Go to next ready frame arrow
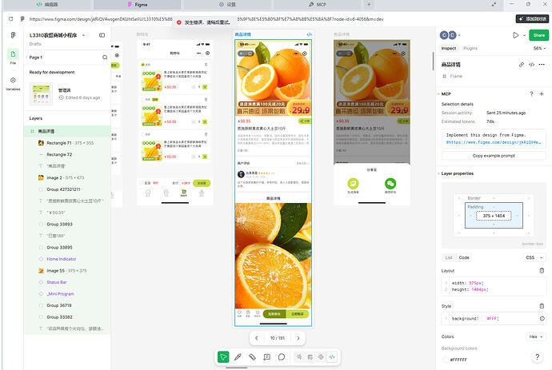 (298, 338)
